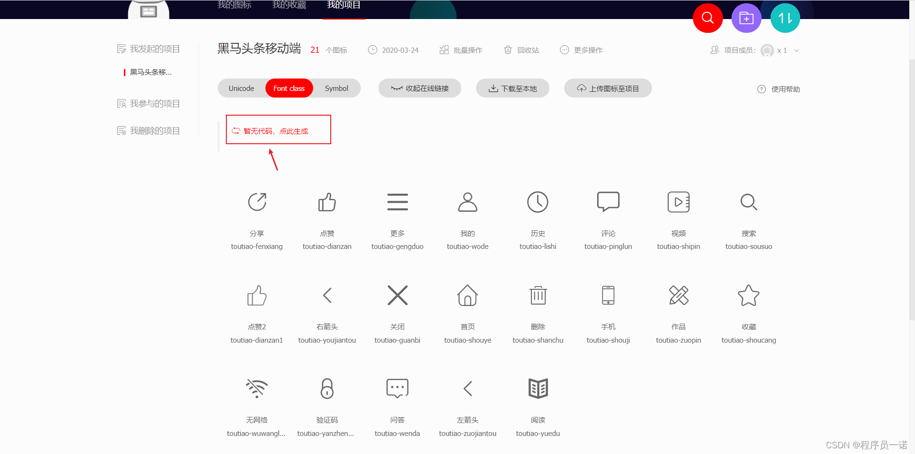Select the toutiao-dianzan thumbs-up icon
The width and height of the screenshot is (915, 454).
click(x=327, y=202)
